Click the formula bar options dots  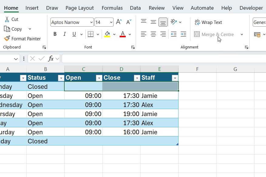[24, 59]
